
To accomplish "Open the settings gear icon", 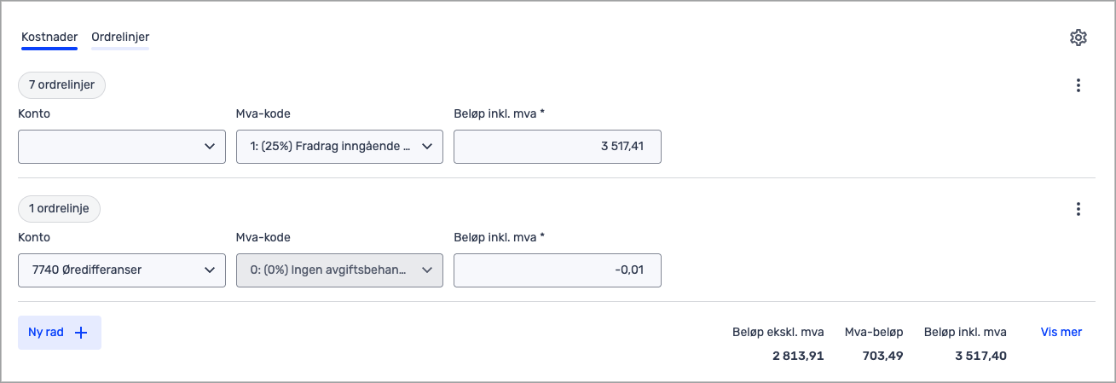I will pos(1078,38).
